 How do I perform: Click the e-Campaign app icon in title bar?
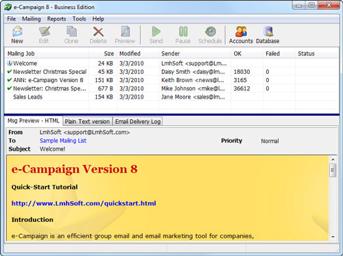tap(8, 7)
